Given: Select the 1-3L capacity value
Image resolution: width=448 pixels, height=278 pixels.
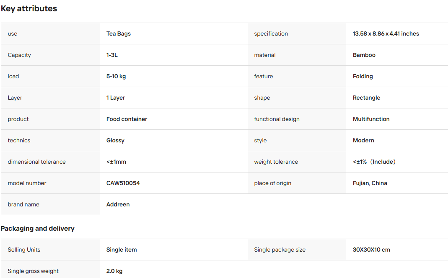Looking at the screenshot, I should point(112,55).
